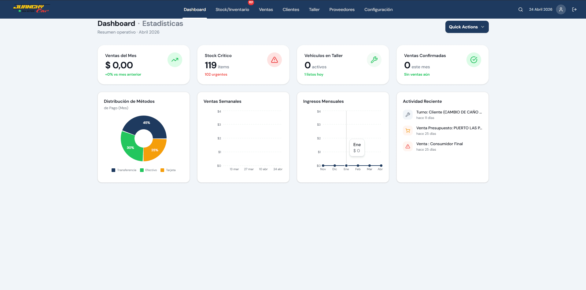
Task: Click the logout arrow icon
Action: pyautogui.click(x=574, y=9)
